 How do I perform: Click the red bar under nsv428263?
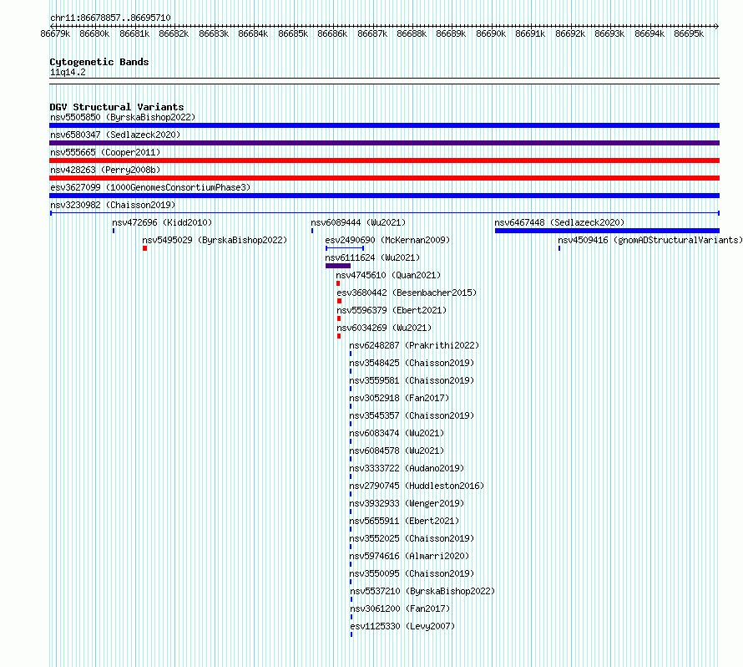click(x=384, y=178)
